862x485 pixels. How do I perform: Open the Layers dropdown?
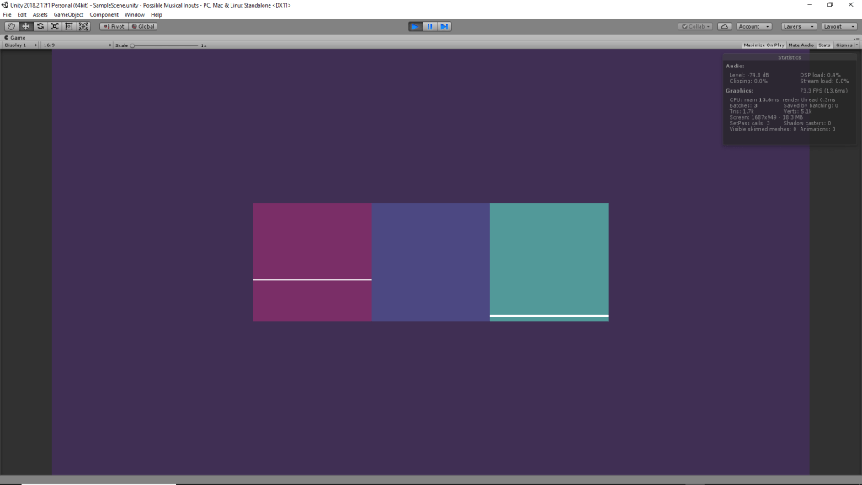point(796,26)
